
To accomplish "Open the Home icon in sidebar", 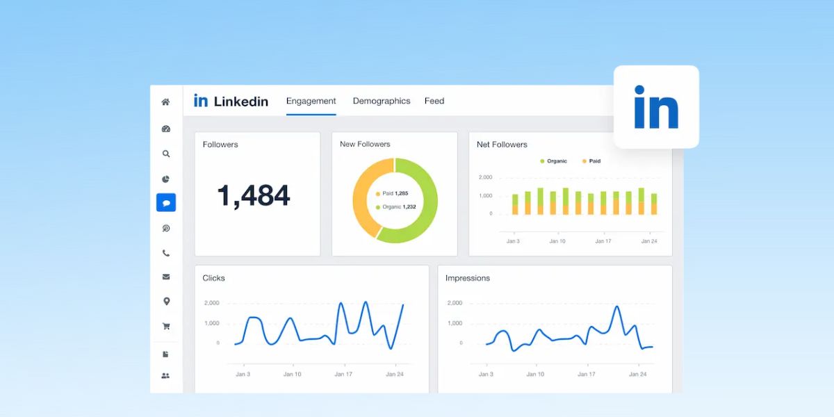I will coord(165,102).
